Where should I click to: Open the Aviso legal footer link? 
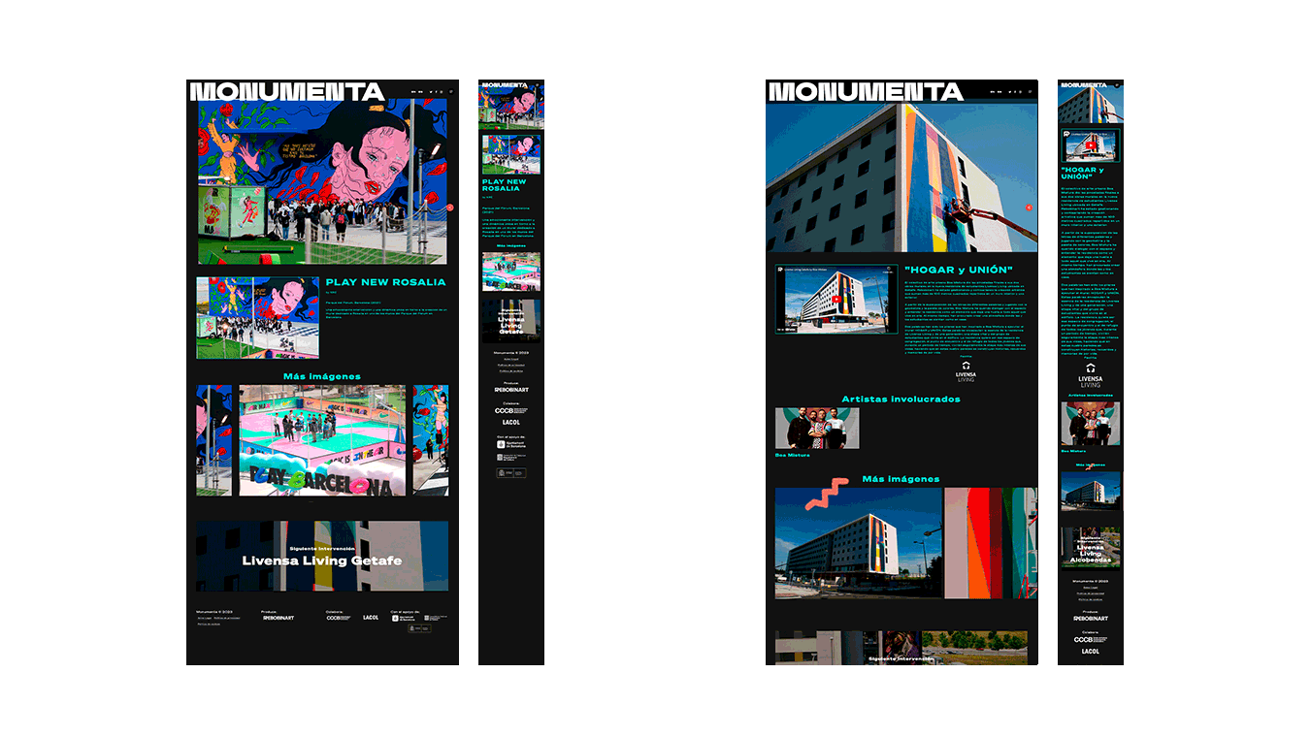(205, 618)
